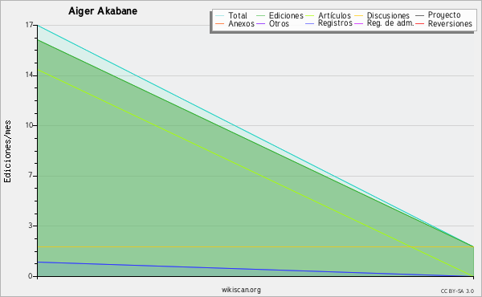Click the 14 tick label on y-axis
This screenshot has width=482, height=297.
click(29, 75)
